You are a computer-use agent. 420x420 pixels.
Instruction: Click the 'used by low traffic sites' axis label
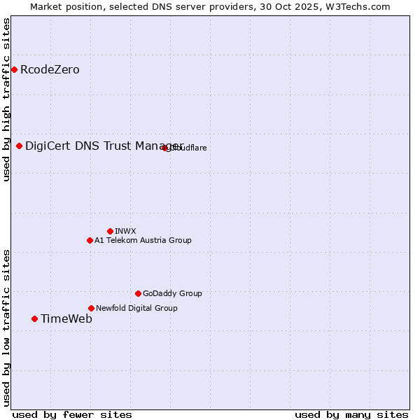[6, 327]
